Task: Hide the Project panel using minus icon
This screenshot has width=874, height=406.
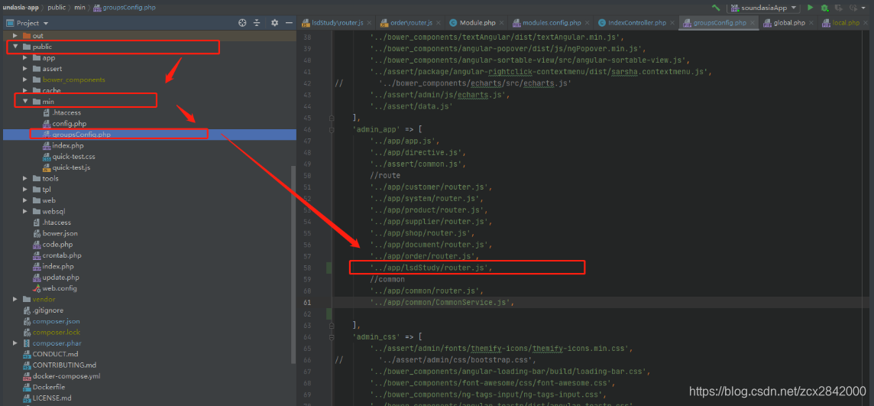Action: 289,23
